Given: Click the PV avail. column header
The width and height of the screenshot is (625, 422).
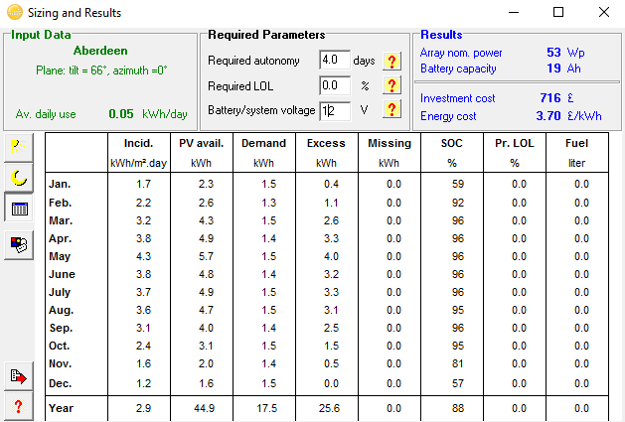Looking at the screenshot, I should [203, 144].
